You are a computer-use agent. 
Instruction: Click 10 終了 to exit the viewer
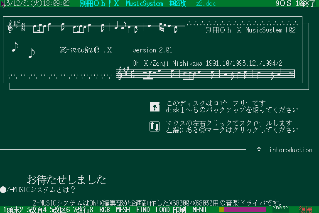(306, 3)
